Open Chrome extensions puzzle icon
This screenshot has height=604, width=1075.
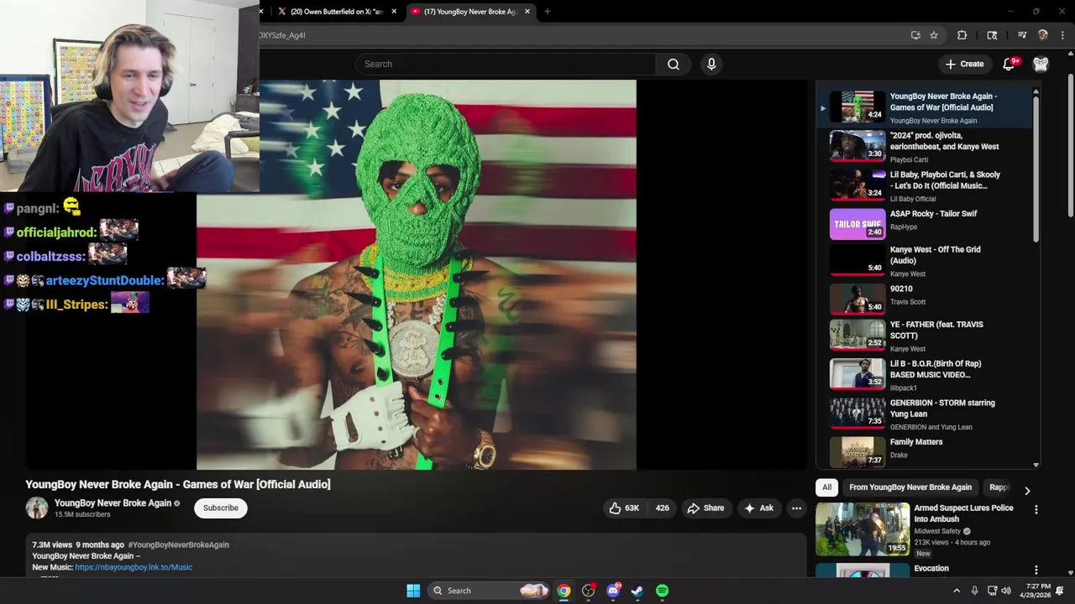pos(962,35)
